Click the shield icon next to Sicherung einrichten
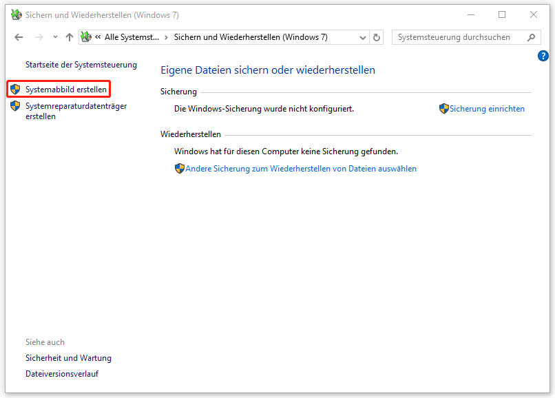This screenshot has width=555, height=398. point(444,109)
